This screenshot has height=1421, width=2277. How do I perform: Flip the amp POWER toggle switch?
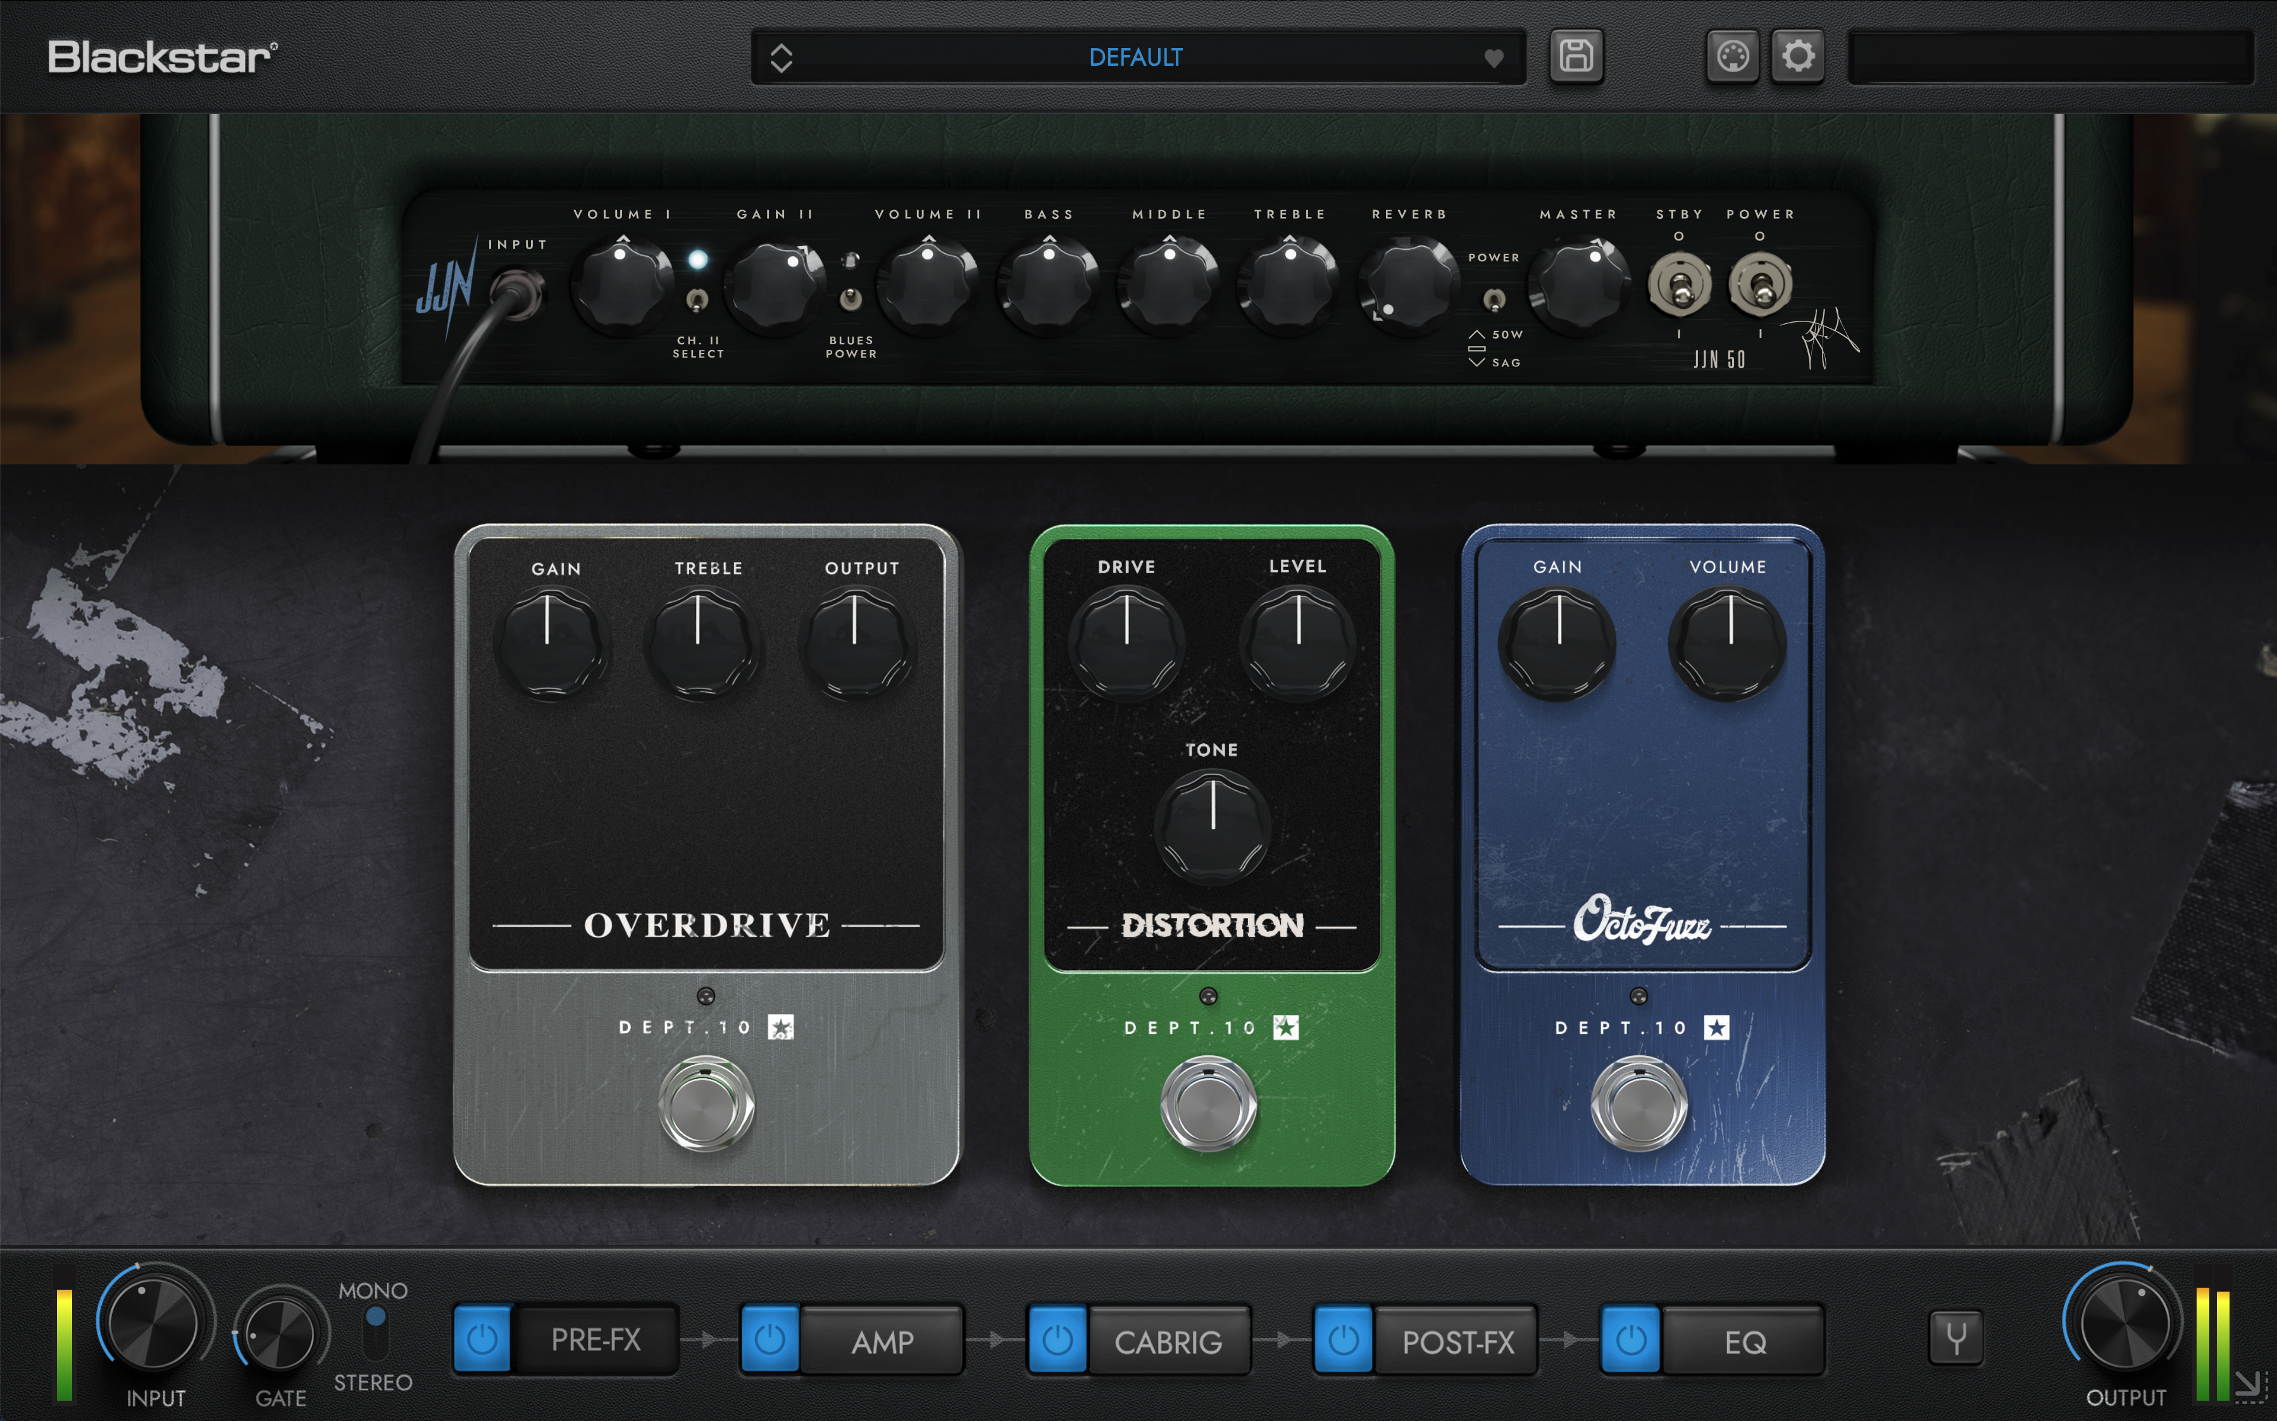[x=1760, y=285]
